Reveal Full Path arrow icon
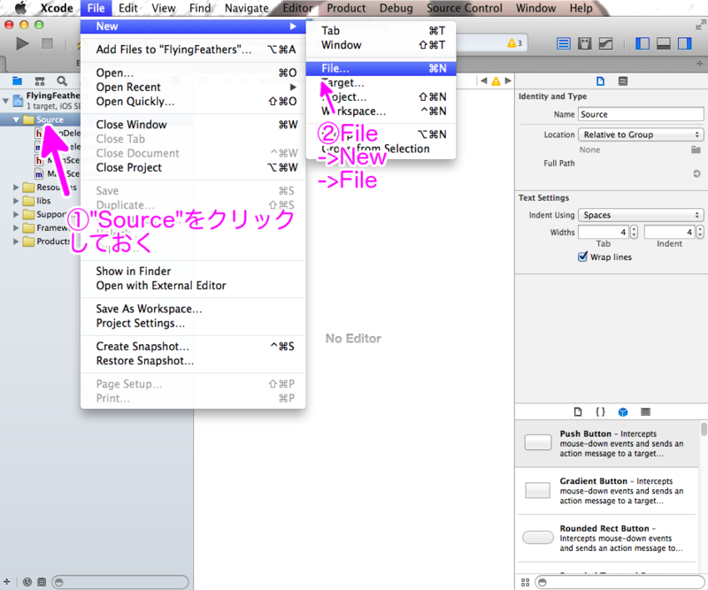708x590 pixels. pos(696,173)
